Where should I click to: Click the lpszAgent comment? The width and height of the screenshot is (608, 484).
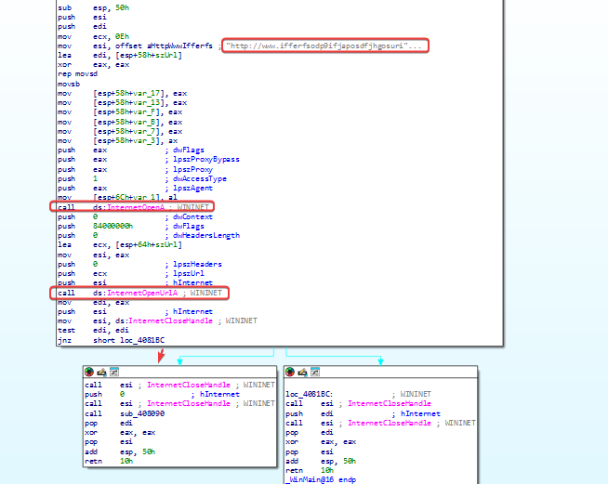coord(192,188)
